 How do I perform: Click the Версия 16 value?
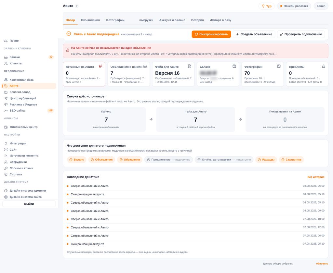(x=167, y=73)
